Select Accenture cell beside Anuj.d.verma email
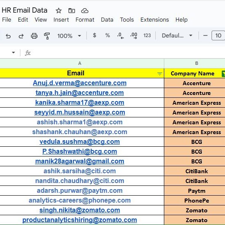The height and width of the screenshot is (225, 225). [x=195, y=83]
